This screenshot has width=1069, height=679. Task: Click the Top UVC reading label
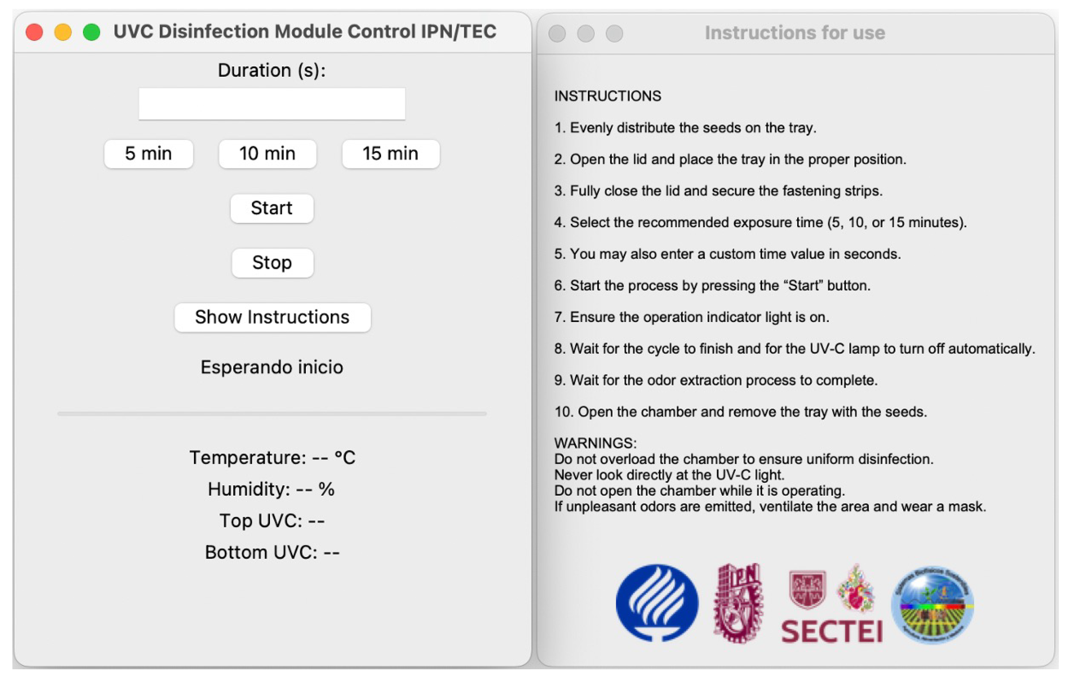tap(272, 520)
